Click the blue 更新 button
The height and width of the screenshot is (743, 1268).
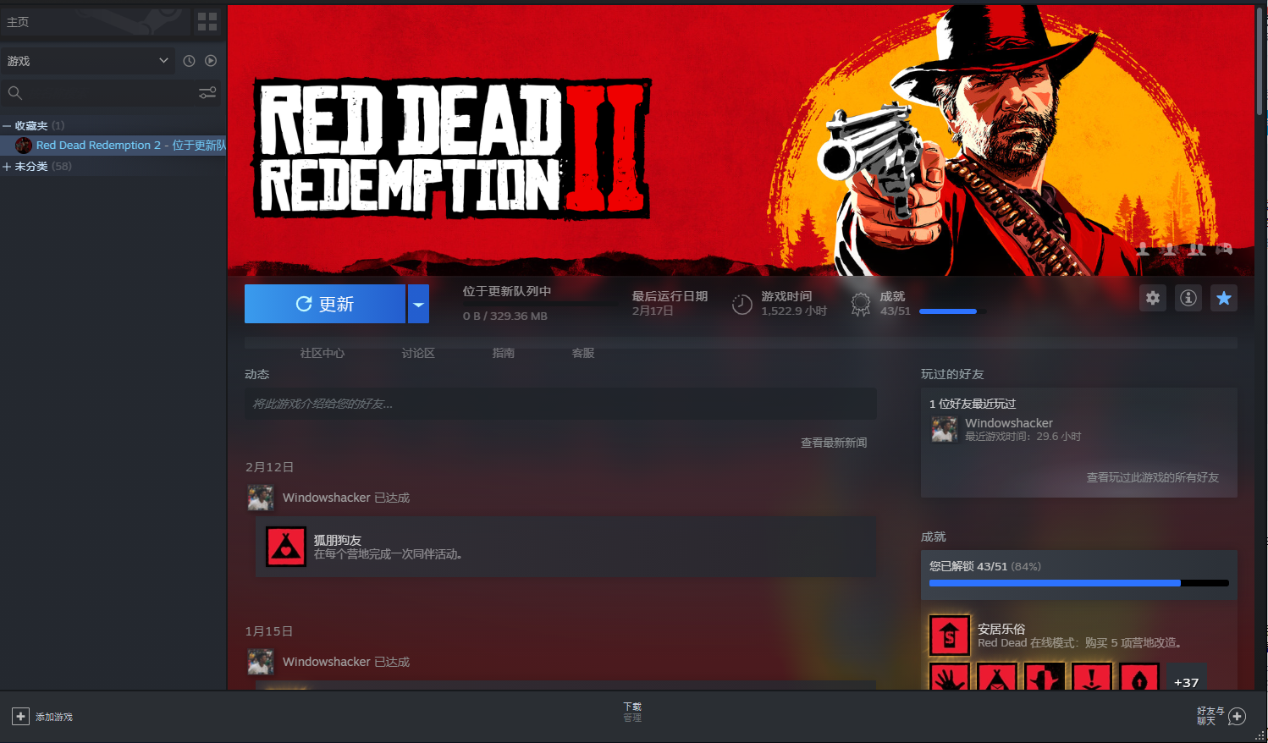[x=325, y=304]
